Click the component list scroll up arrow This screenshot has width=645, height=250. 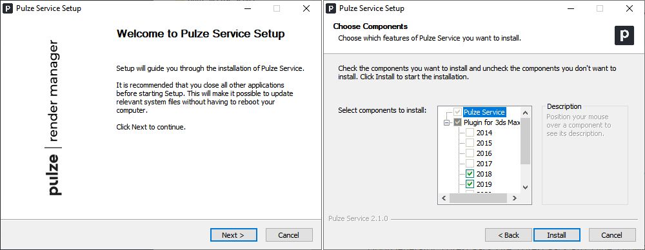click(x=525, y=112)
